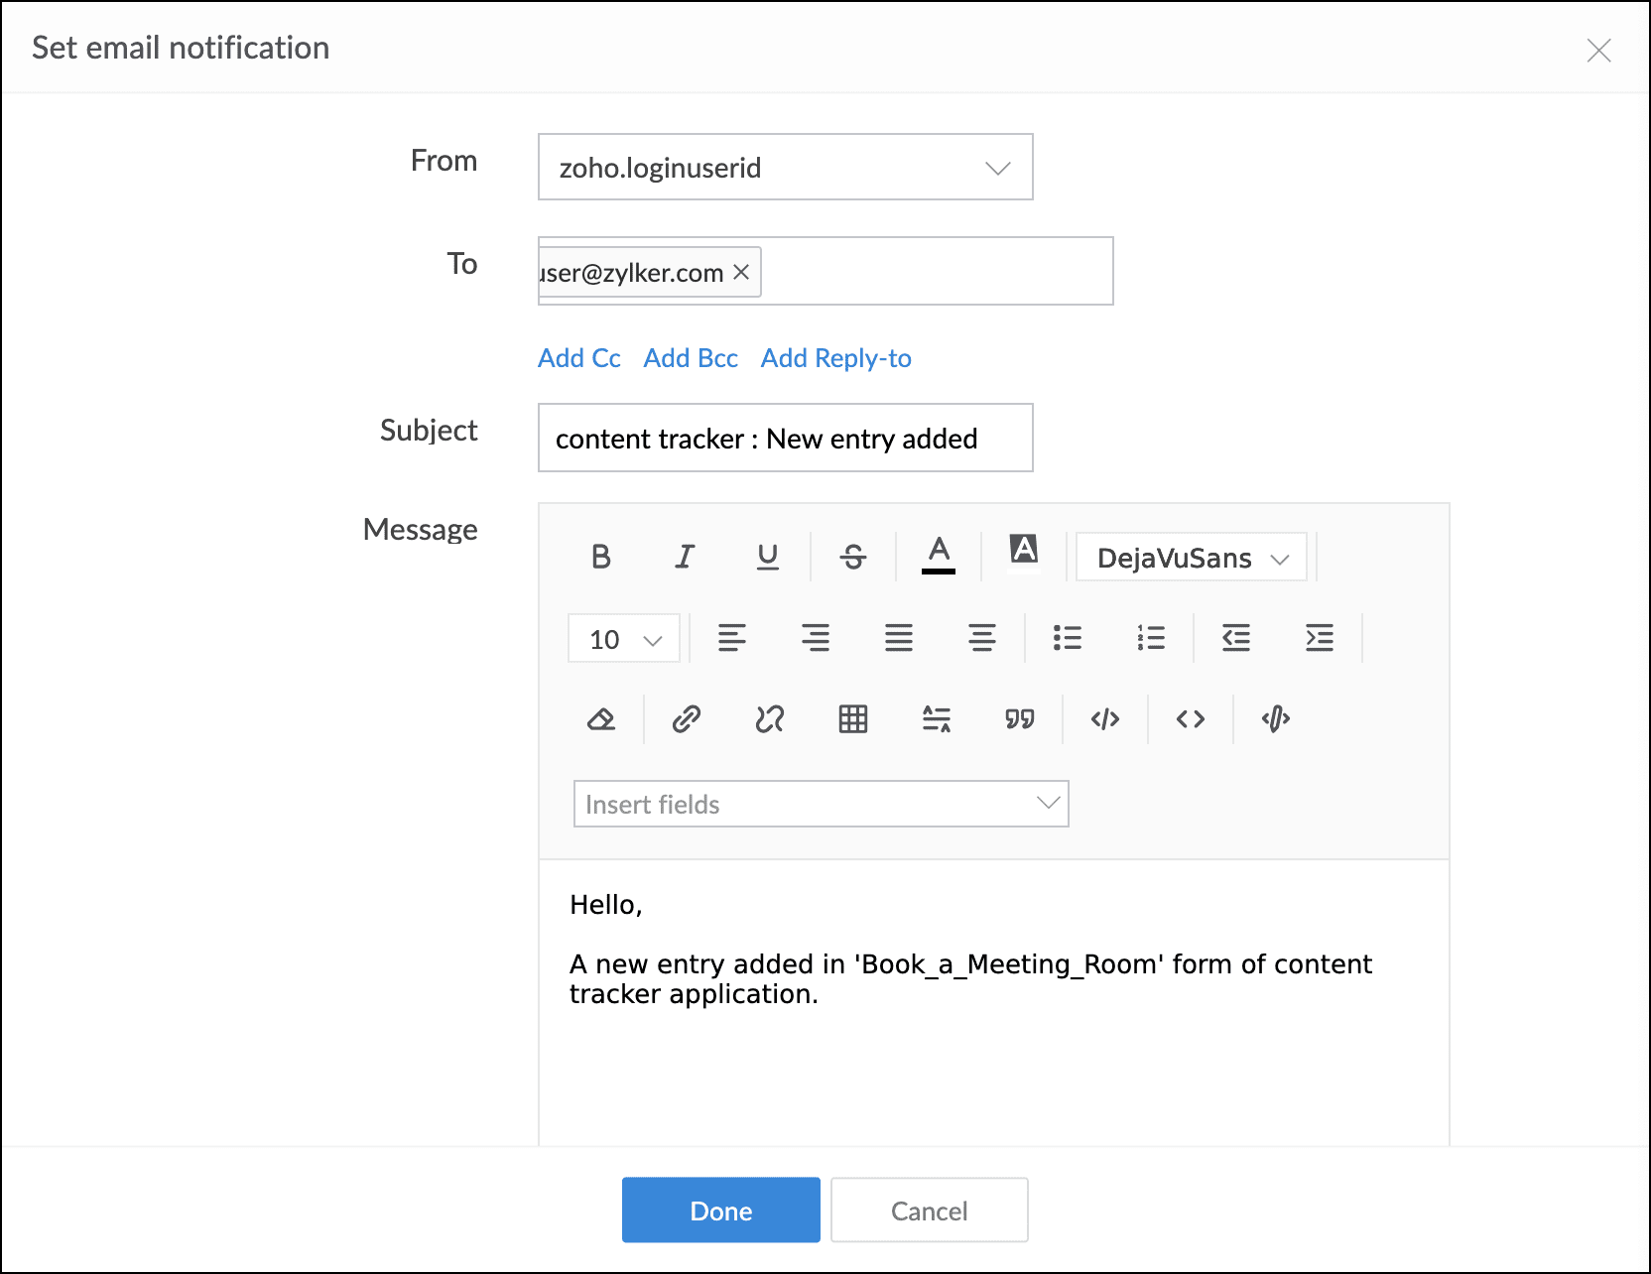Open the font text color picker
Viewport: 1651px width, 1274px height.
[939, 555]
